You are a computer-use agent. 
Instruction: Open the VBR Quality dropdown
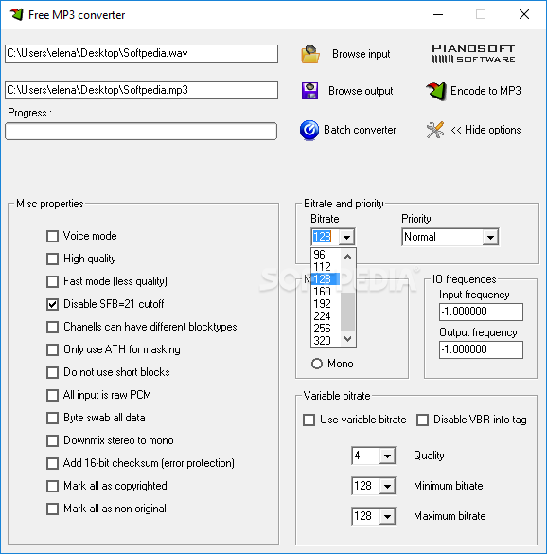pyautogui.click(x=387, y=456)
